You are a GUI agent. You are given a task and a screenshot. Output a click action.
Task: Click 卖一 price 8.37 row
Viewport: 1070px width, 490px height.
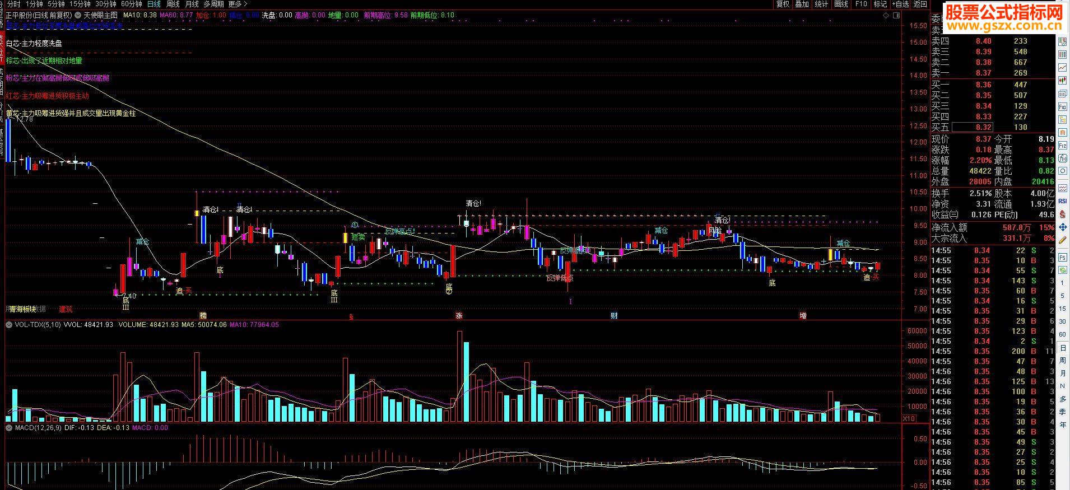[x=993, y=73]
